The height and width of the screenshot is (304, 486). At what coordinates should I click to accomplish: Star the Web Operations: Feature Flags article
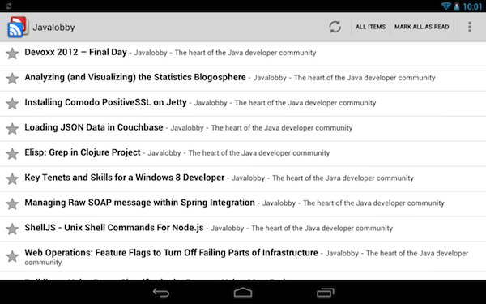[12, 256]
